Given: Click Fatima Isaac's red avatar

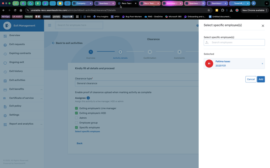Looking at the screenshot, I should (x=209, y=64).
